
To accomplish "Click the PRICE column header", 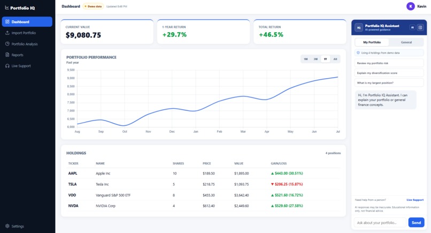I will [207, 163].
